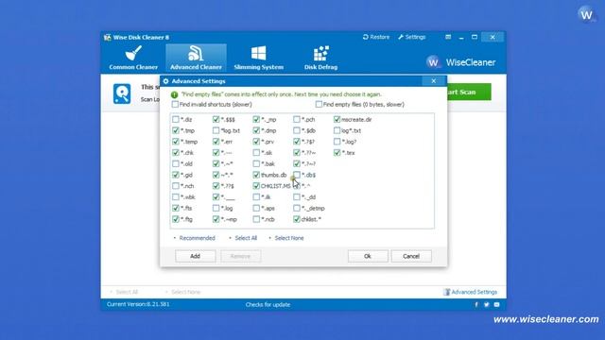Viewport: 605px width, 340px height.
Task: Click the Restore icon in title bar
Action: [365, 37]
